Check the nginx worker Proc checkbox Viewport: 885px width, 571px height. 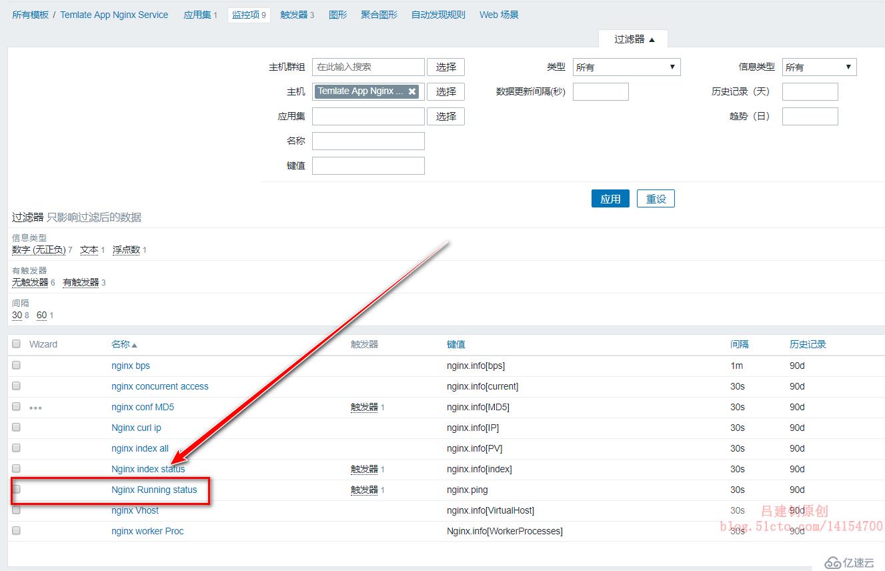click(x=17, y=530)
